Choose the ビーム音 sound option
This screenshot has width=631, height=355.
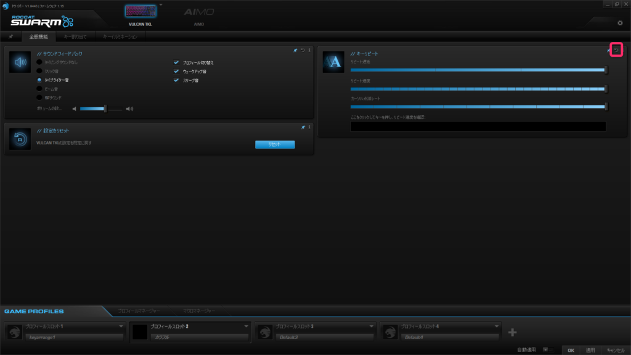click(x=39, y=89)
